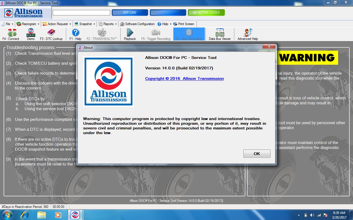Open the Data Bus Viewer
Screen dimensions: 353x220
(220, 34)
